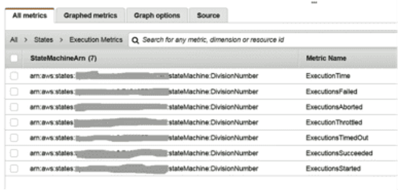Screen dimensions: 398x190
Task: Select the All metrics tab
Action: 30,16
